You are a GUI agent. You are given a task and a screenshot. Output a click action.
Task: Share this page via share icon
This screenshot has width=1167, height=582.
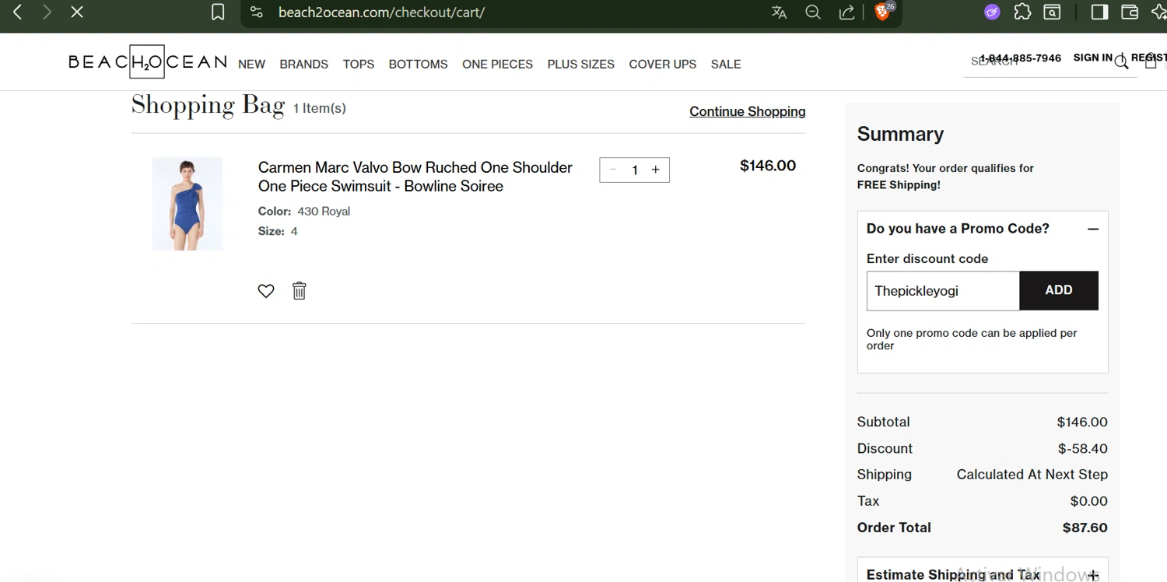click(x=847, y=12)
